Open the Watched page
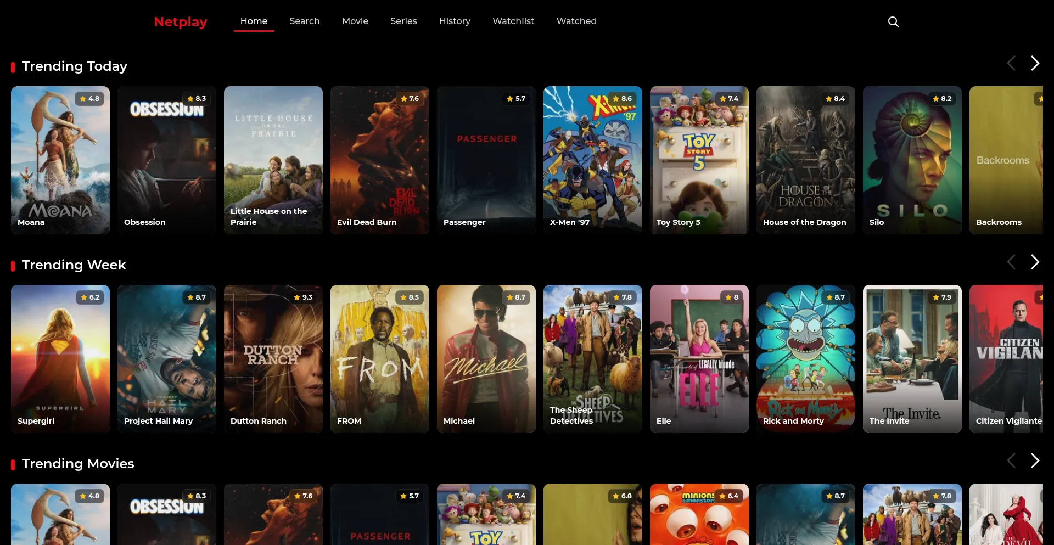This screenshot has height=545, width=1054. click(576, 21)
